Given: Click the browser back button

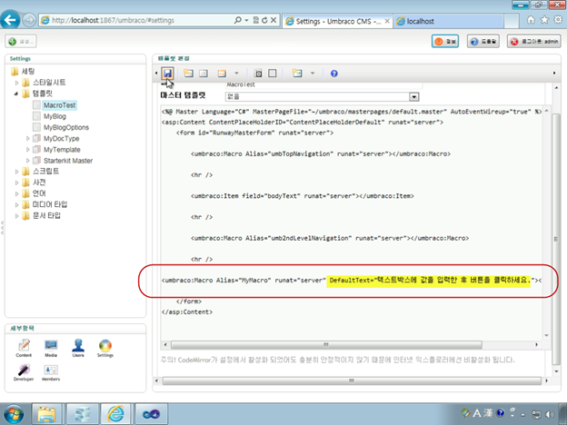Looking at the screenshot, I should (x=10, y=19).
